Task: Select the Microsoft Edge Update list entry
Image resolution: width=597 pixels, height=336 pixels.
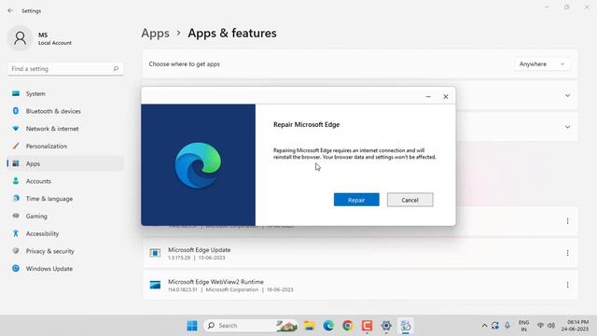Action: click(360, 253)
